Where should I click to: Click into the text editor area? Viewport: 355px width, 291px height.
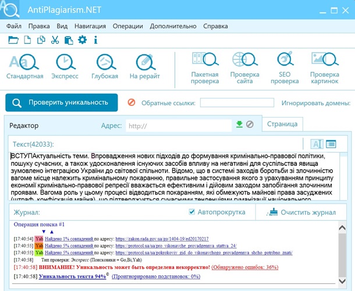click(175, 176)
